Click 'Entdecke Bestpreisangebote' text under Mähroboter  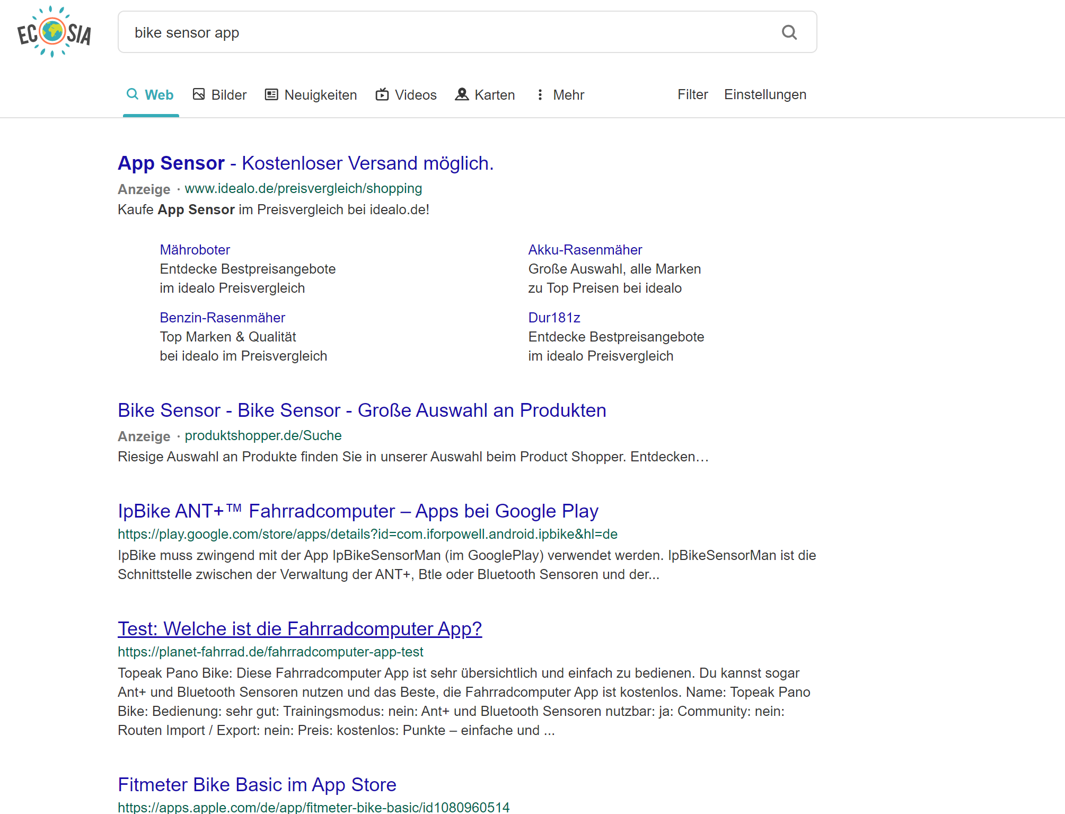[248, 269]
